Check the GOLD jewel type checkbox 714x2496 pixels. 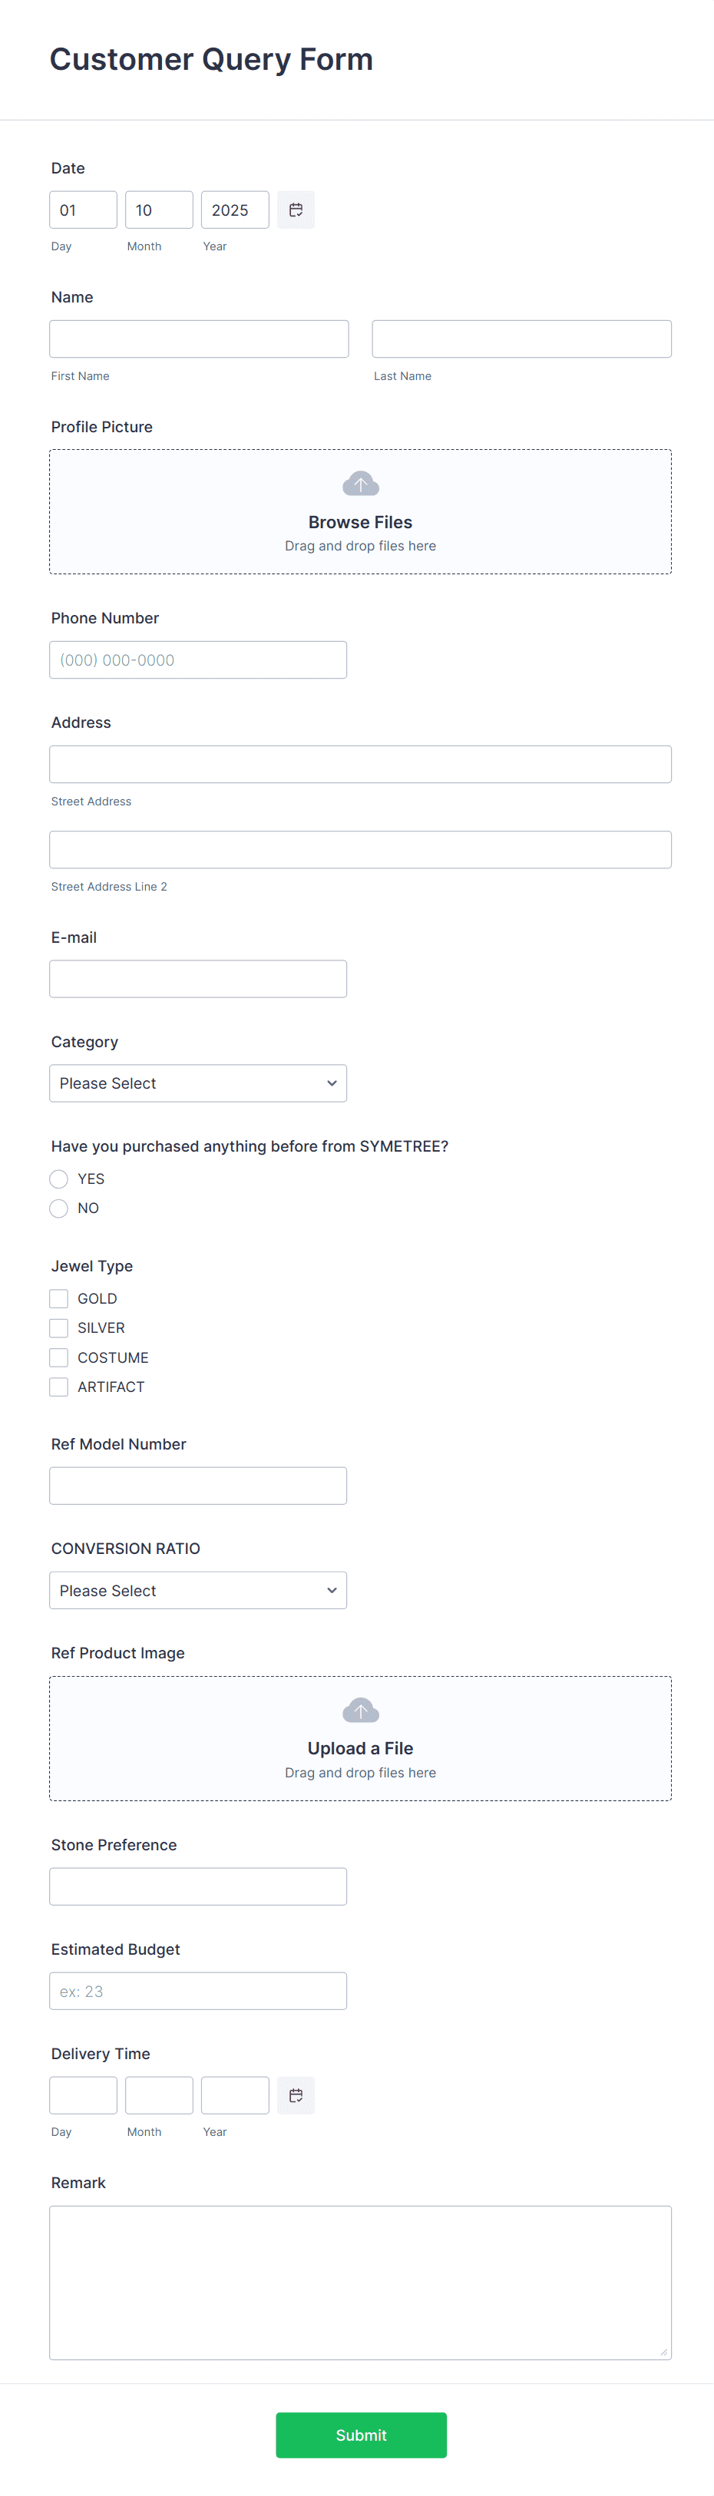58,1298
